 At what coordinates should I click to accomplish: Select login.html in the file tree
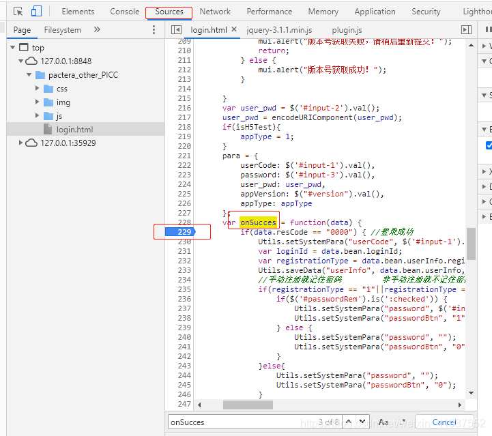pyautogui.click(x=86, y=129)
